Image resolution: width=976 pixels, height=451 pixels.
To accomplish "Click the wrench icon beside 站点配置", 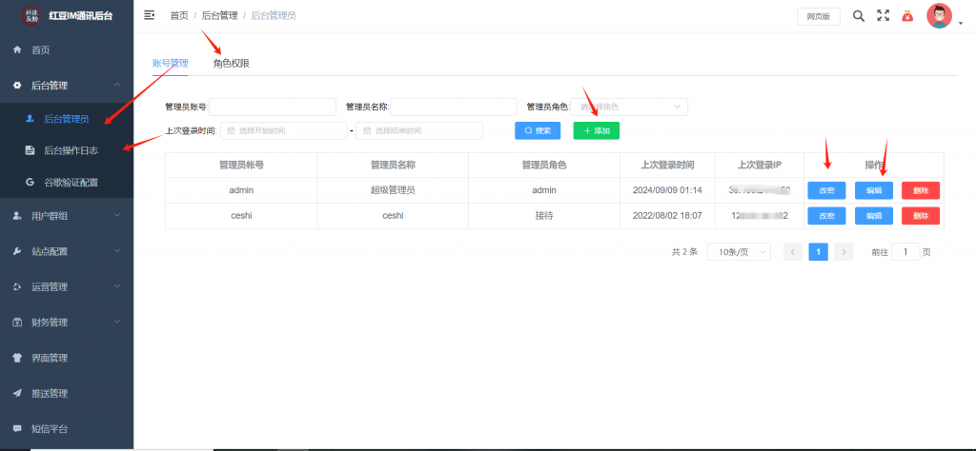I will [17, 251].
